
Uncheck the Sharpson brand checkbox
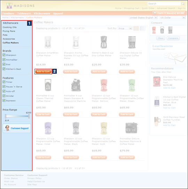pyautogui.click(x=4, y=55)
